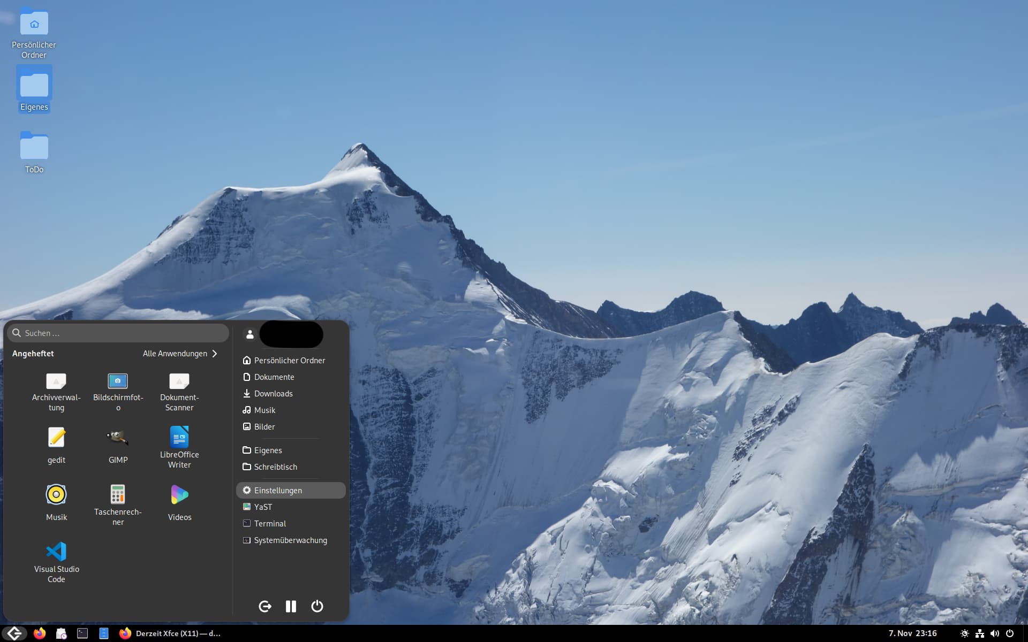The image size is (1028, 642).
Task: Click the Suchen search field
Action: tap(118, 333)
